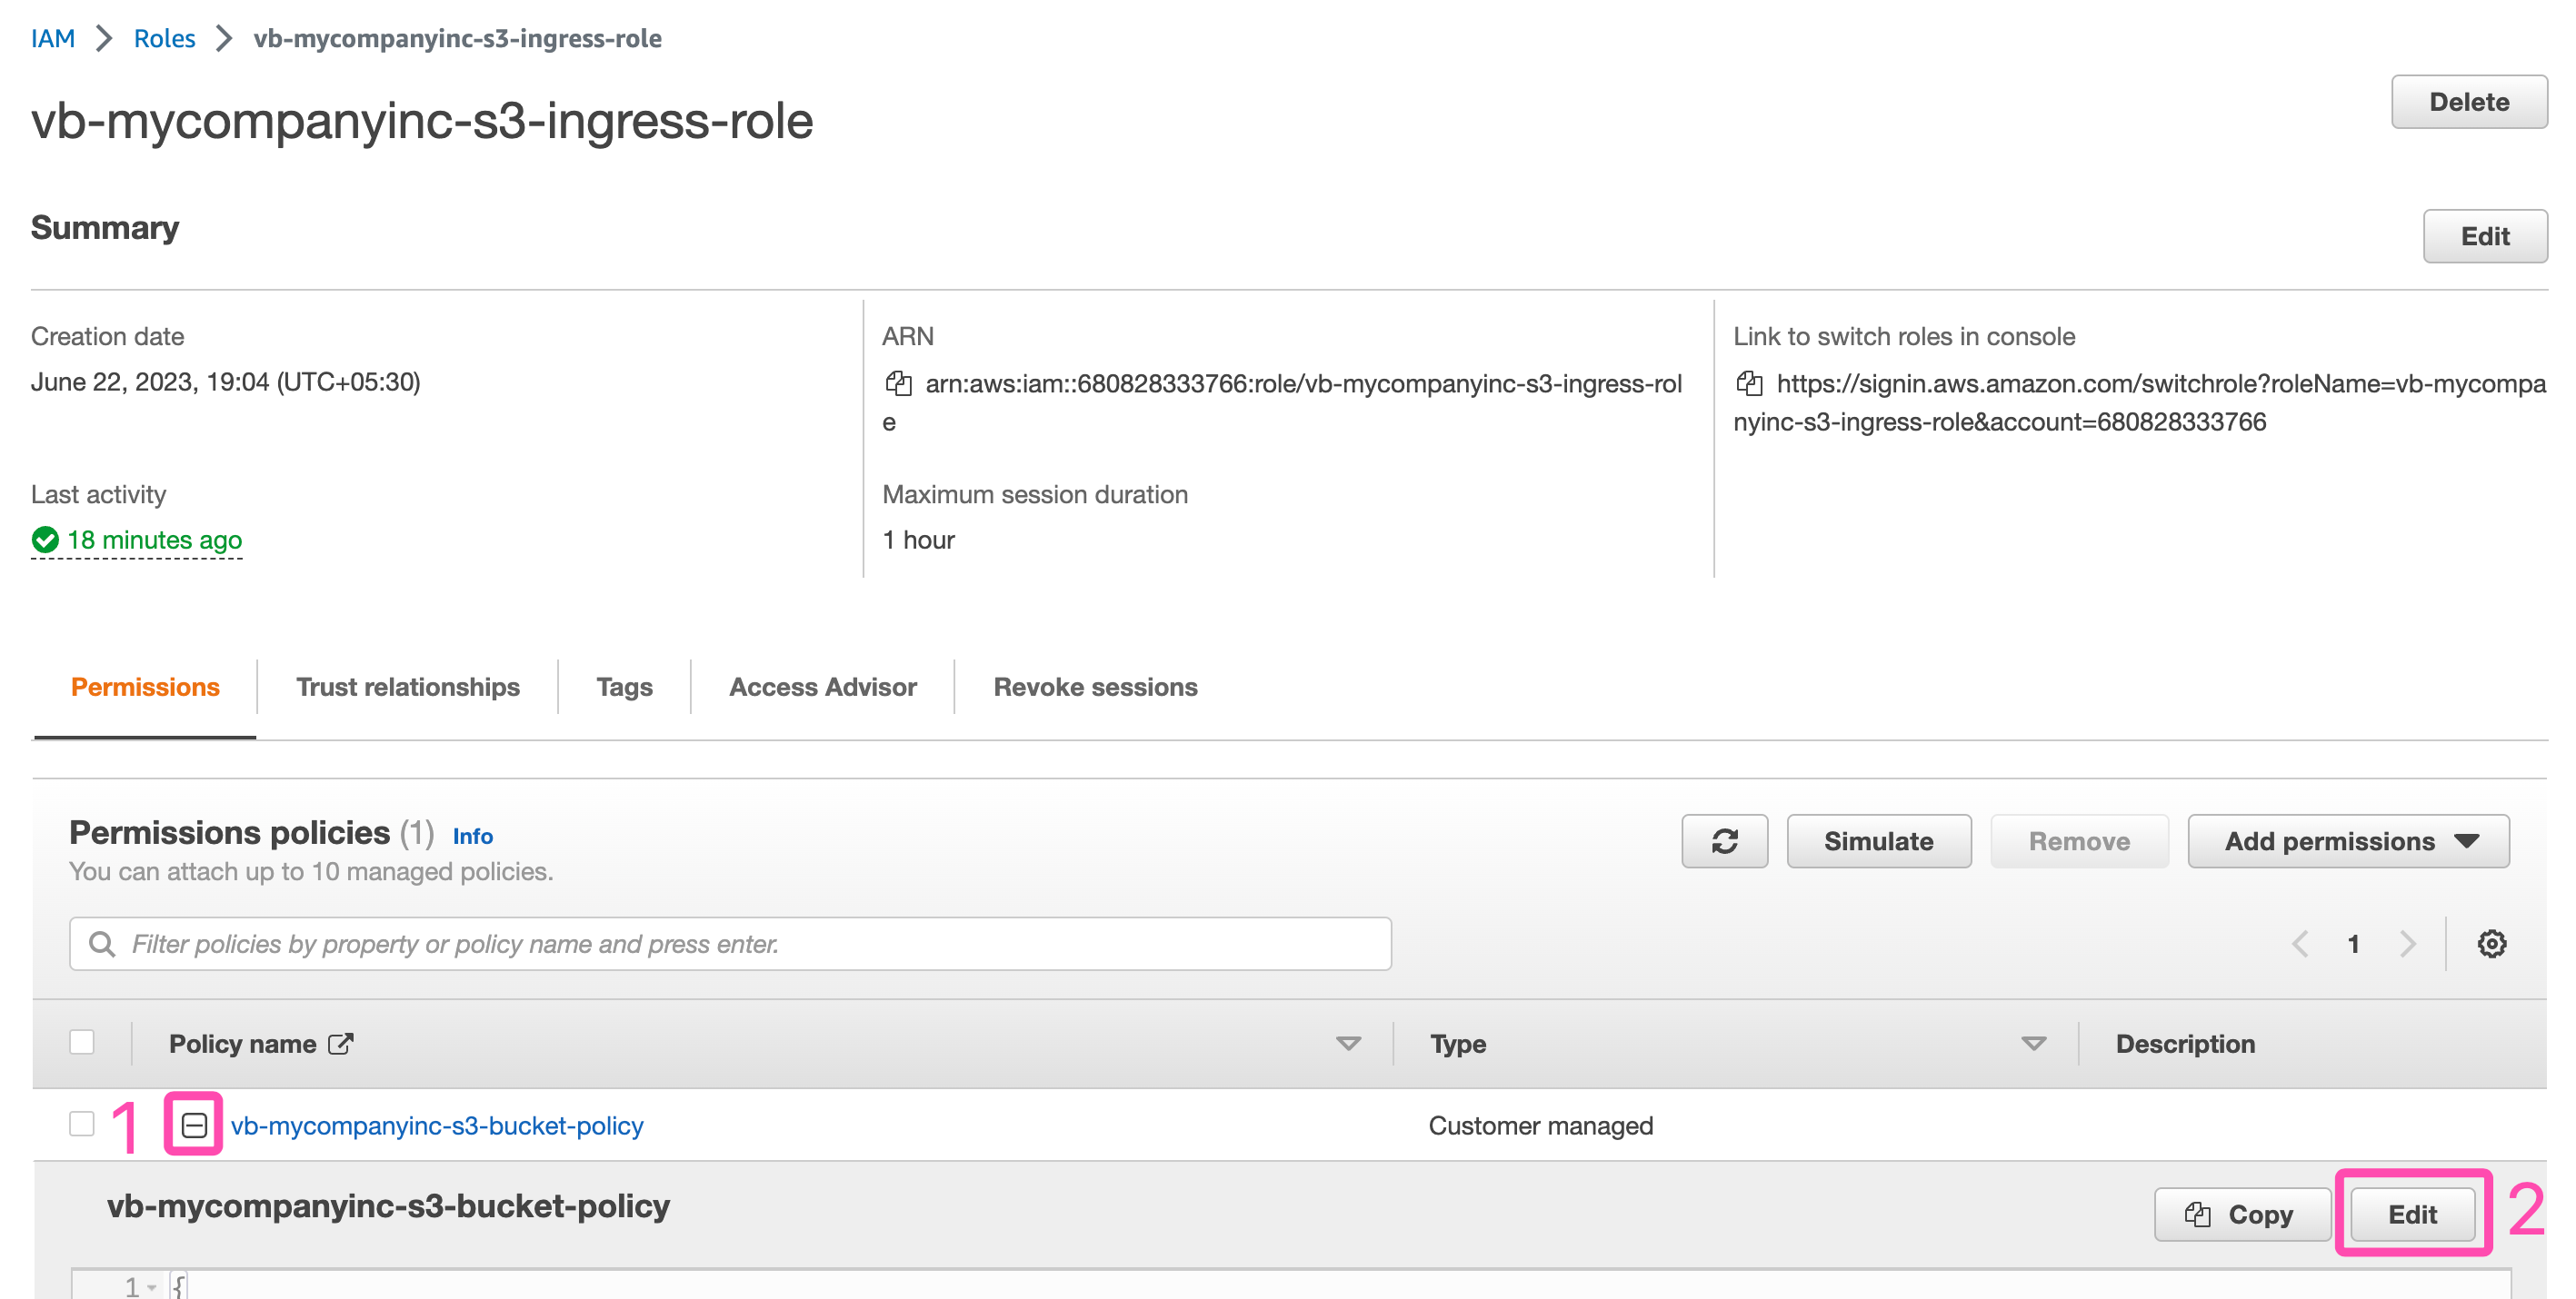Screen dimensions: 2576x1299
Task: Click the Description column header
Action: 2185,1043
